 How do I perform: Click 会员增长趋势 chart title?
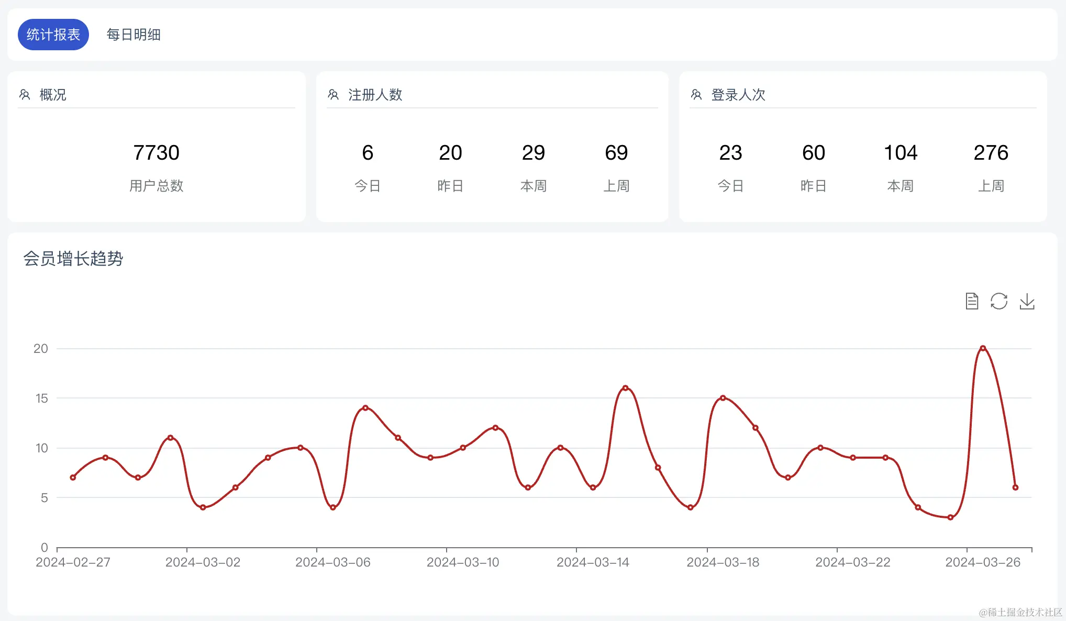73,259
